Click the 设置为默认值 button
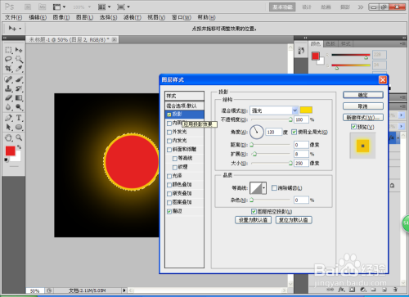The width and height of the screenshot is (409, 297). (x=253, y=220)
